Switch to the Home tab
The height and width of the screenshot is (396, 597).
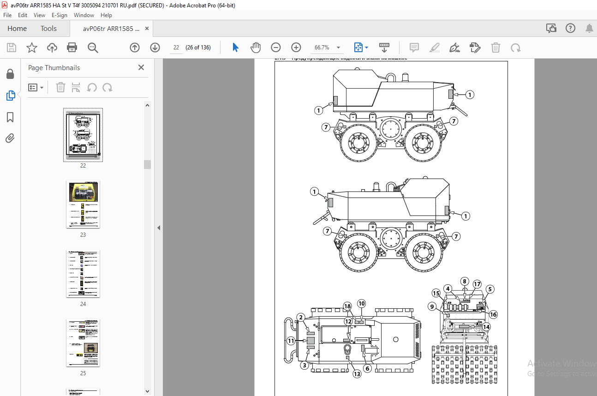[17, 29]
